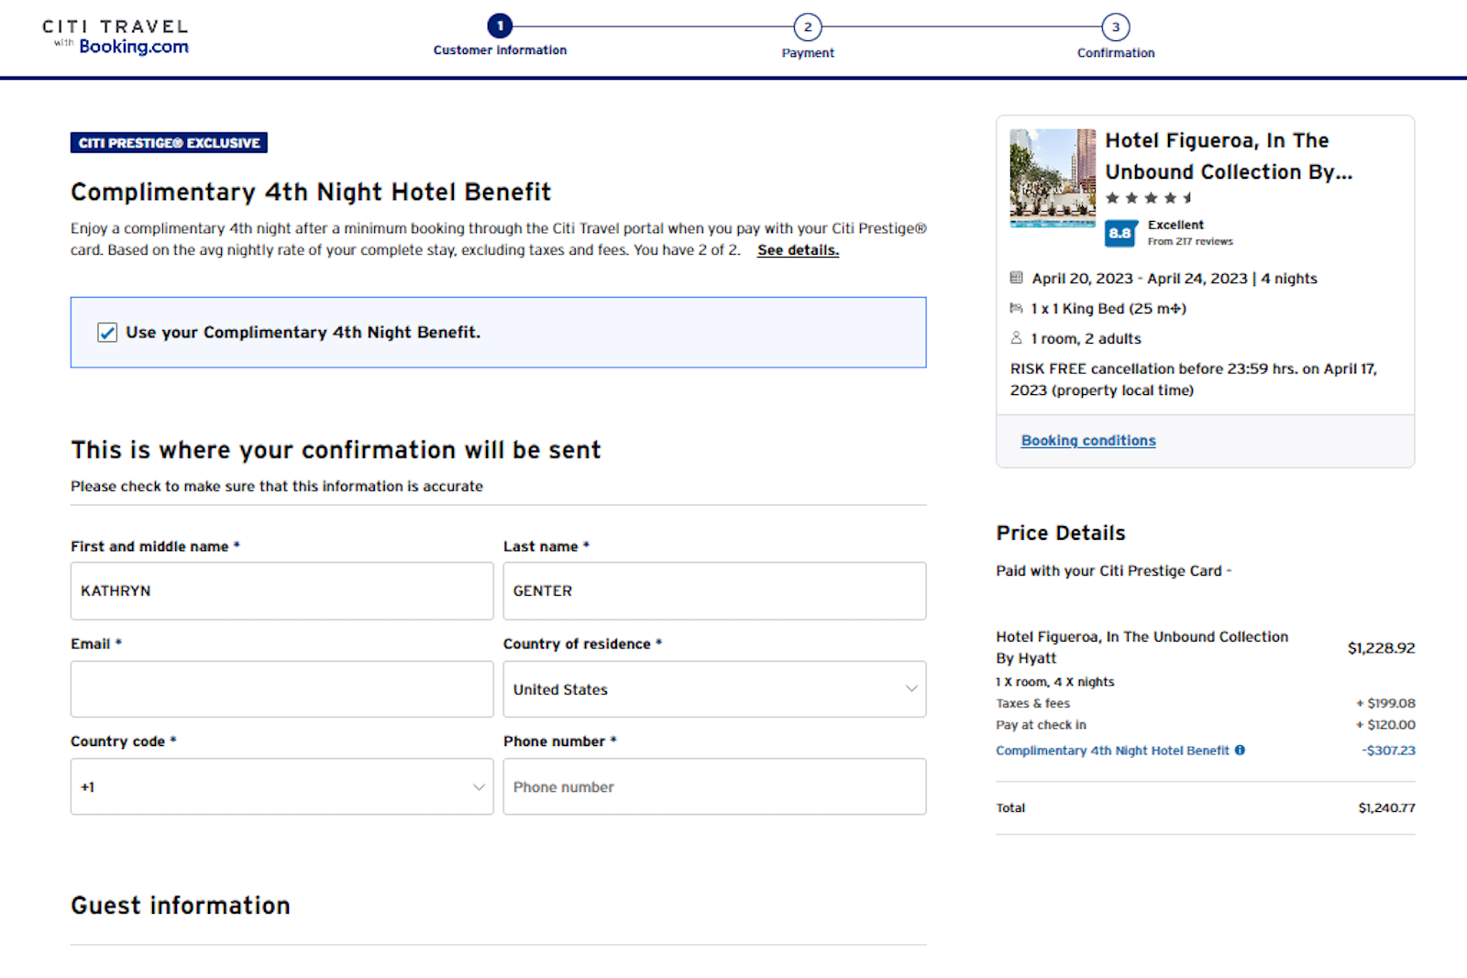Click the Payment step label
Image resolution: width=1467 pixels, height=978 pixels.
click(808, 53)
